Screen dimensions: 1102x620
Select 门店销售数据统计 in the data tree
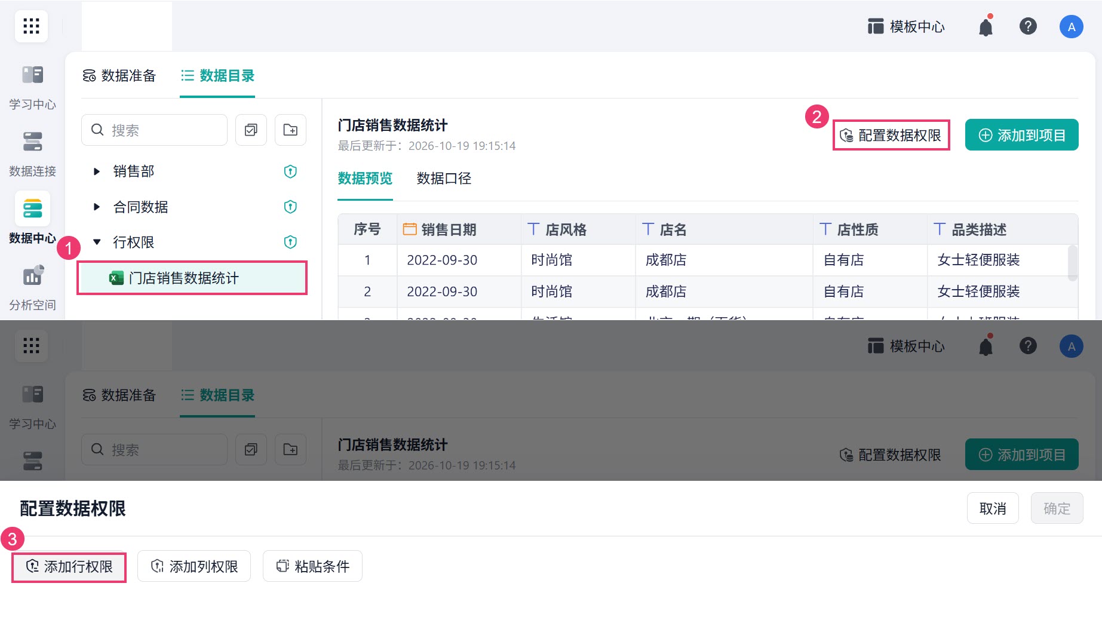(192, 278)
